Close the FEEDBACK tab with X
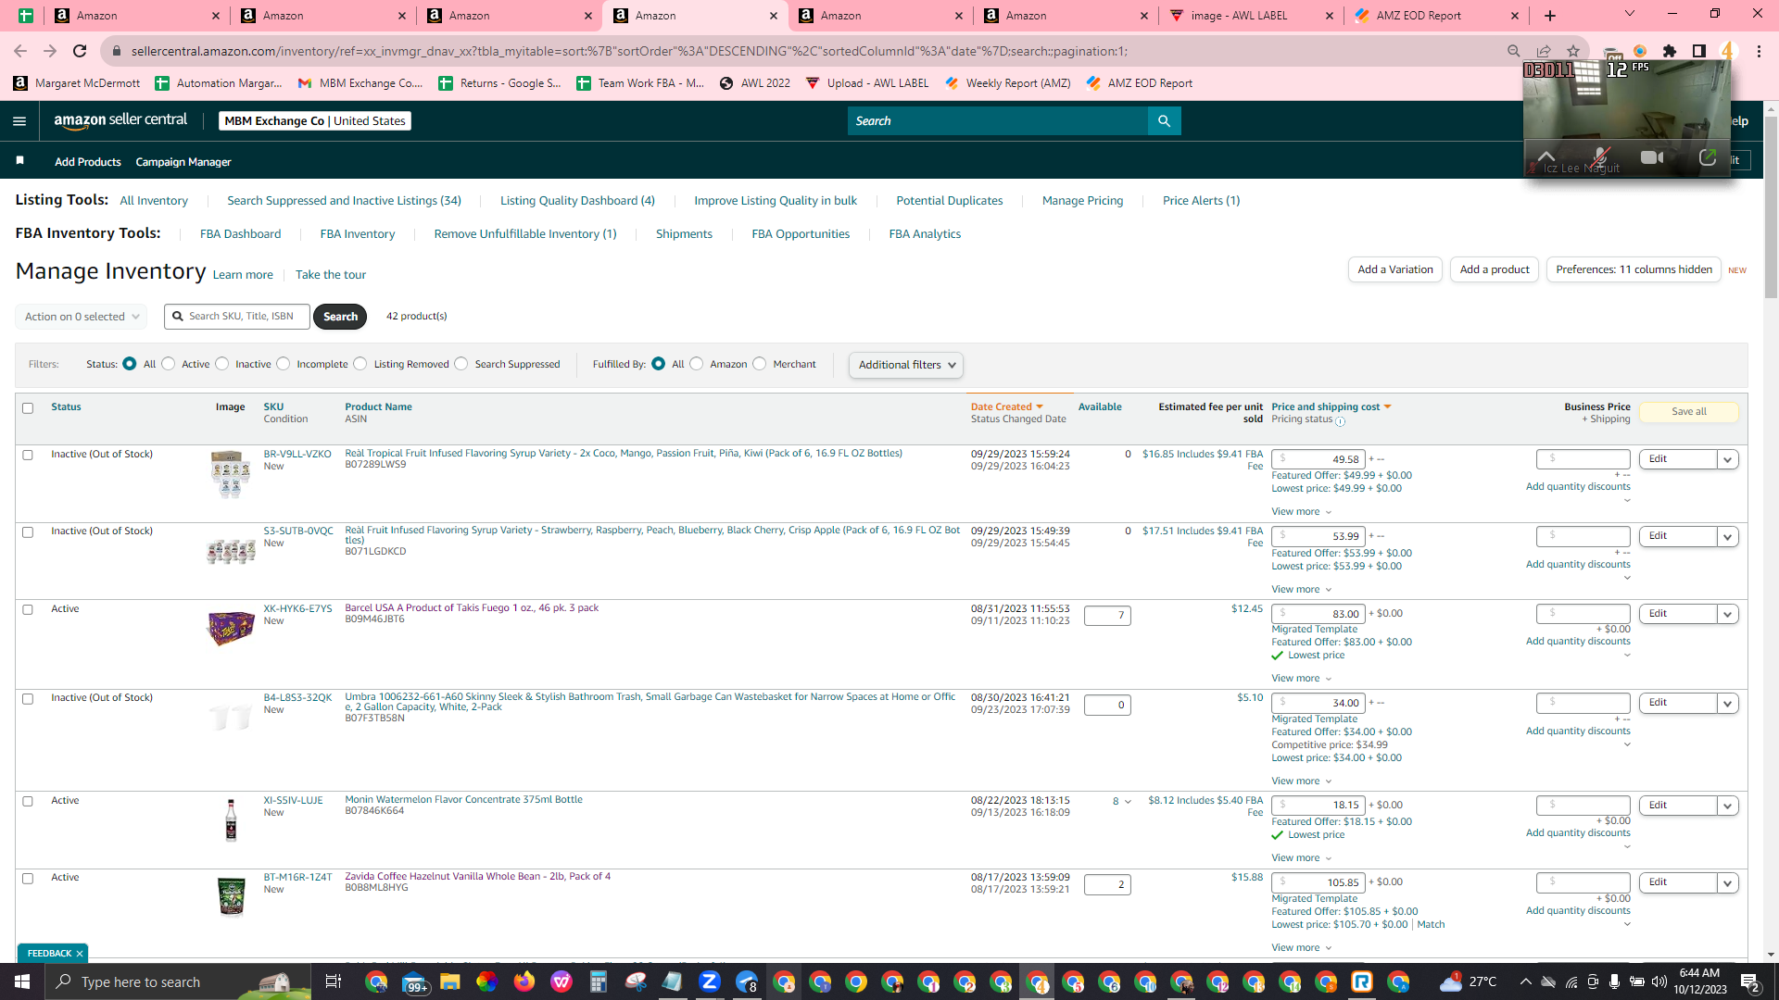Viewport: 1779px width, 1000px height. coord(80,954)
